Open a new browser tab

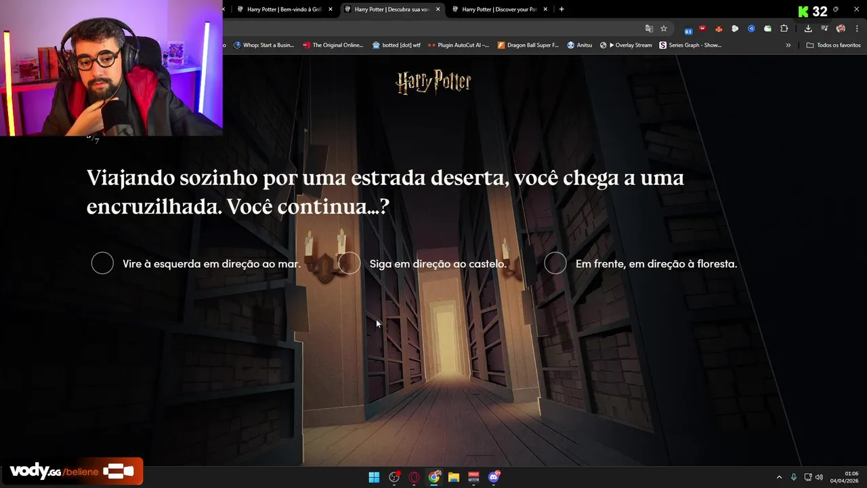tap(562, 9)
